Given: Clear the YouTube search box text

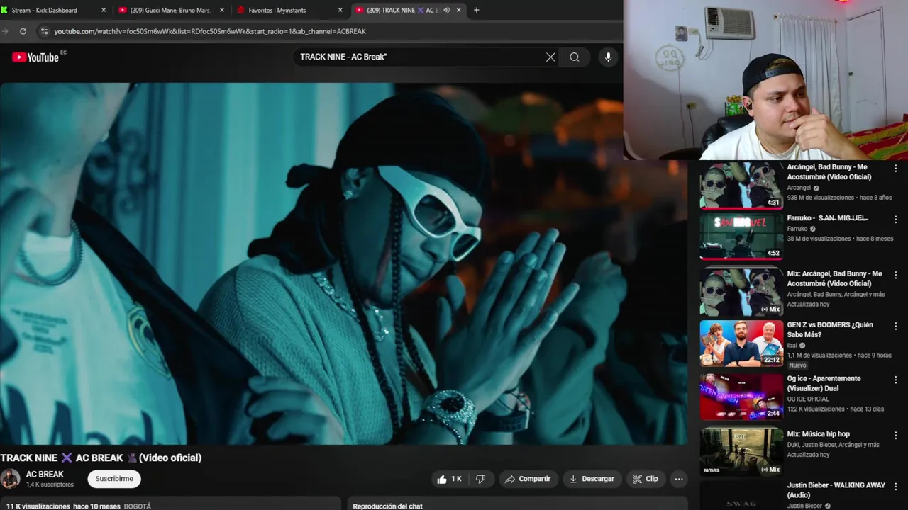Looking at the screenshot, I should pos(550,57).
